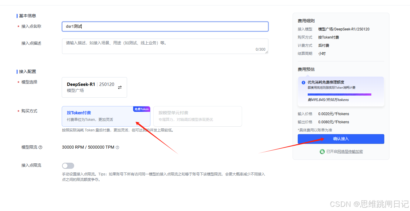Open the DeepSeek-R1 model selector
Screen dimensions: 410x211
(94, 87)
